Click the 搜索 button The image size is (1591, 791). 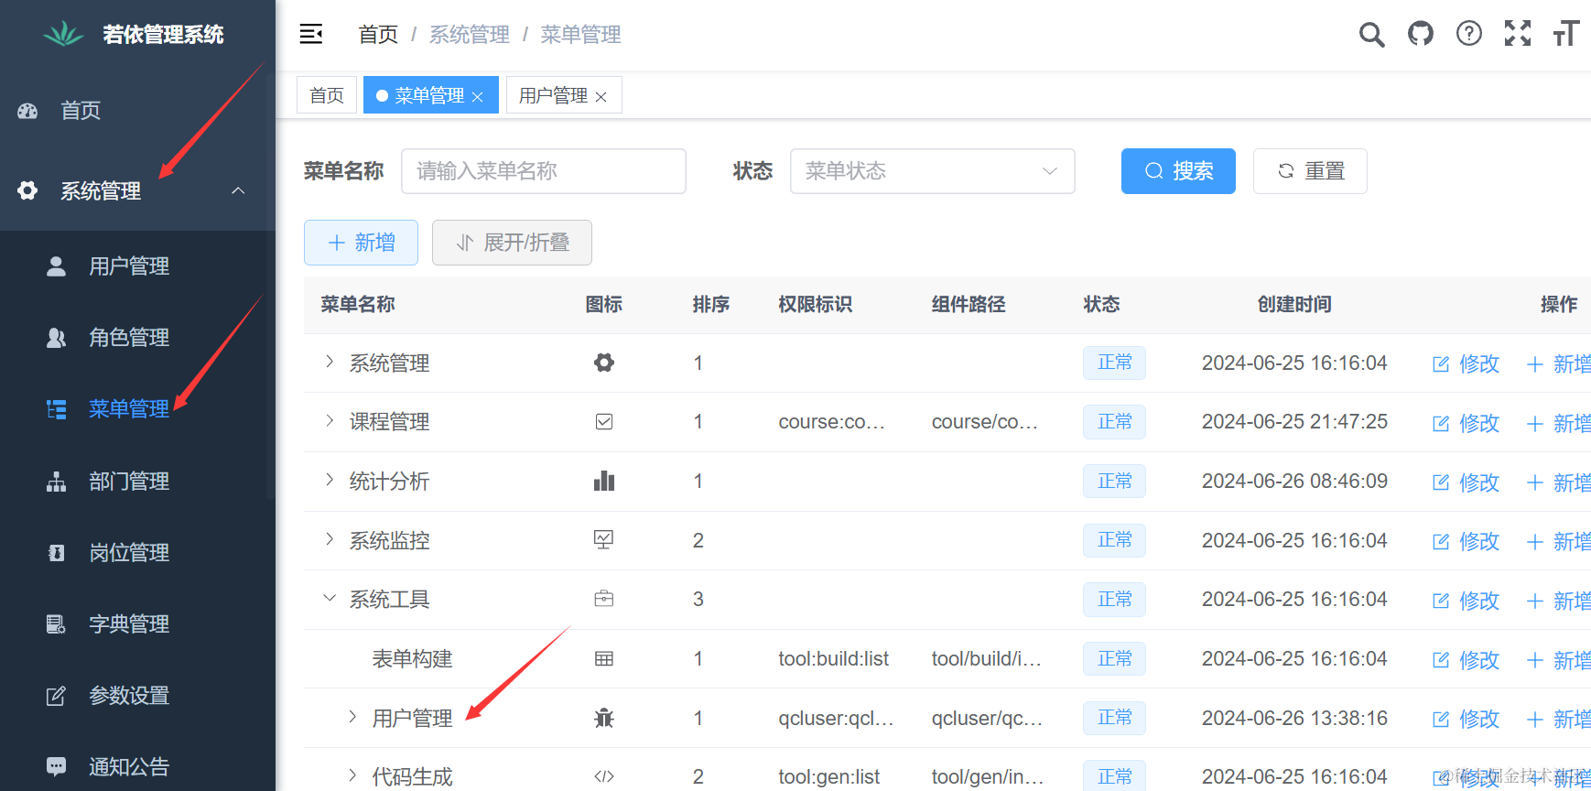[1177, 171]
